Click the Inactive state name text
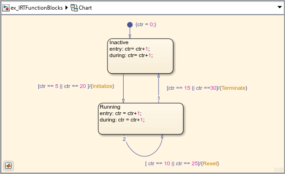This screenshot has width=285, height=174. click(x=119, y=42)
